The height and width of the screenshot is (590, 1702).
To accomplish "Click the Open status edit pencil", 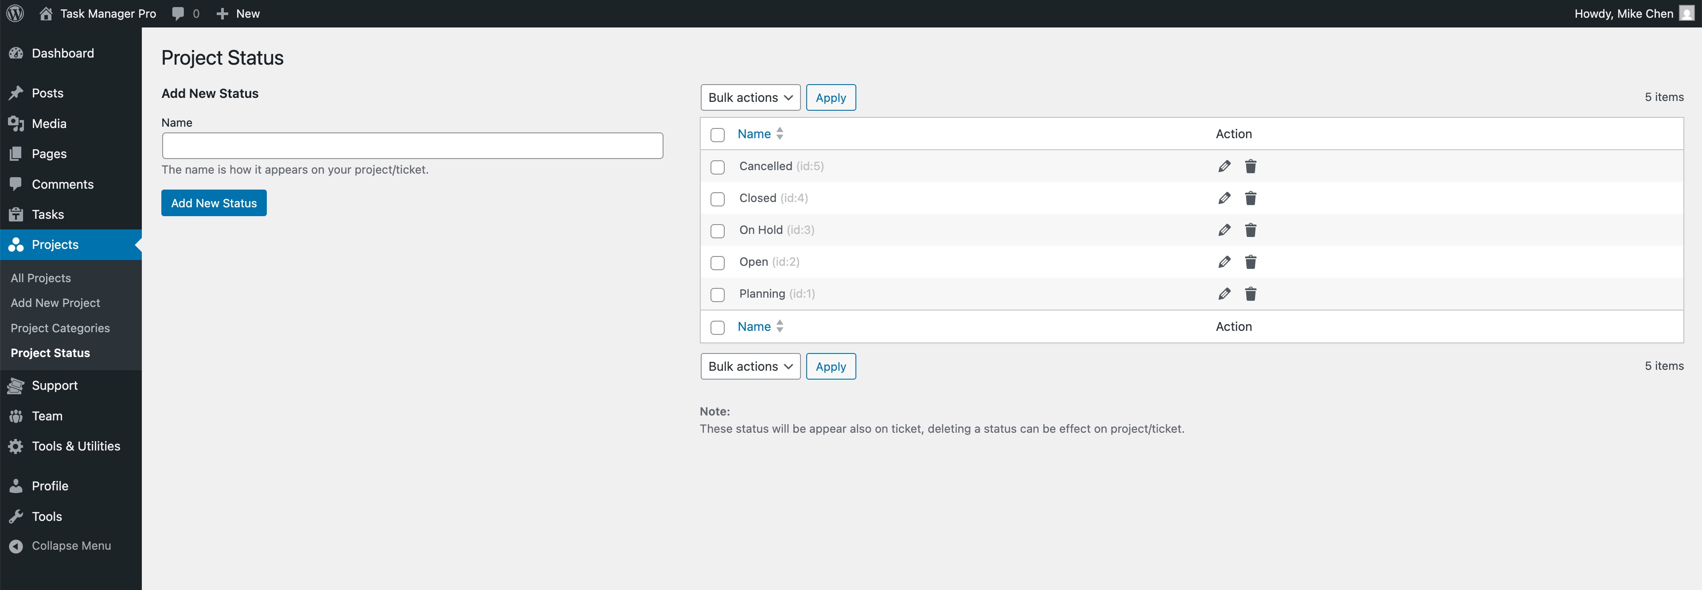I will point(1224,262).
